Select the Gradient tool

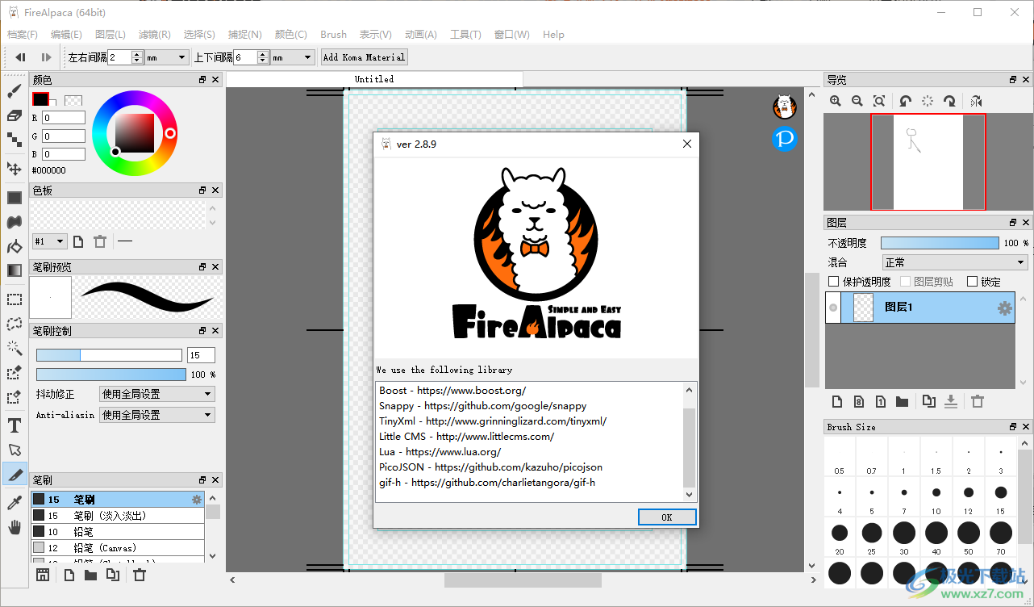15,270
